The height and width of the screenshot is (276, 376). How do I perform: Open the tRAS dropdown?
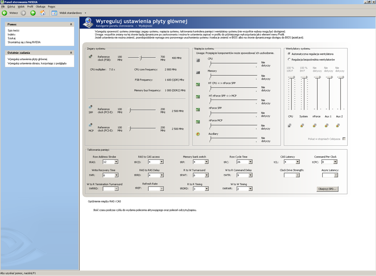110,162
